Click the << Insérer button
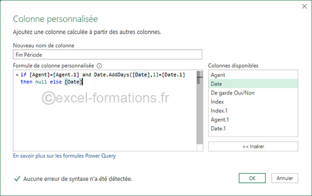The width and height of the screenshot is (312, 196). pos(253,147)
